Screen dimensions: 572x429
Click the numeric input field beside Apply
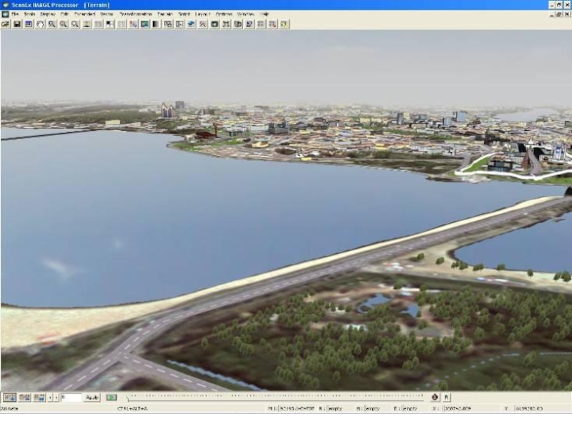(x=71, y=397)
